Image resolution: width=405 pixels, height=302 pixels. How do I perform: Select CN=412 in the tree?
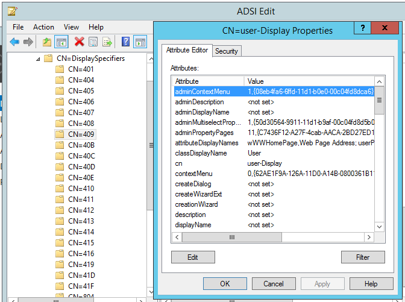pyautogui.click(x=81, y=210)
